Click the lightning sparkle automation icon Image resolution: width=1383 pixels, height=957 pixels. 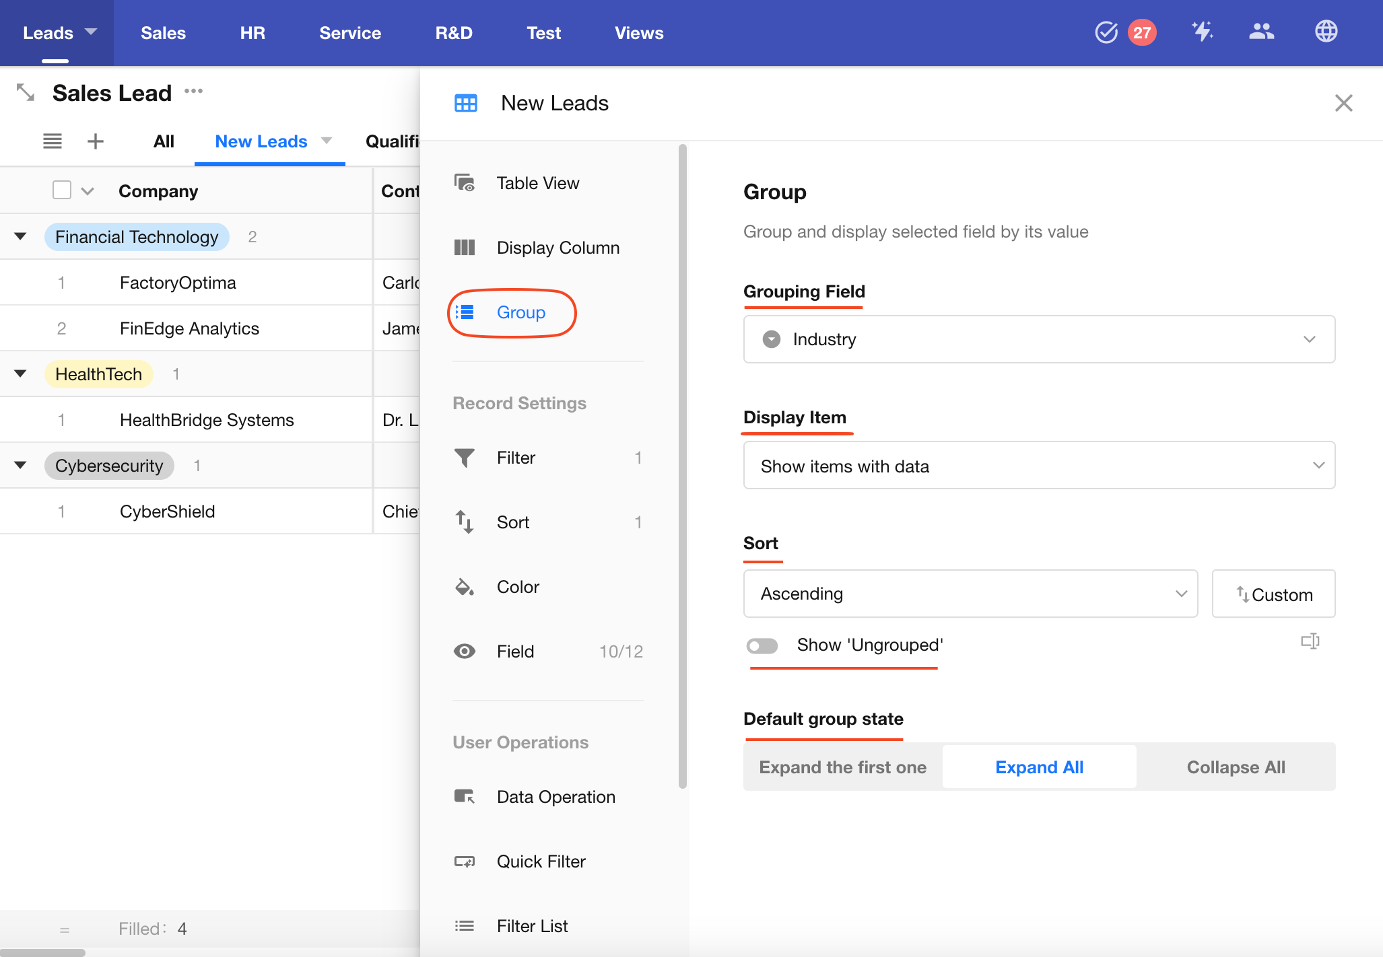tap(1202, 32)
